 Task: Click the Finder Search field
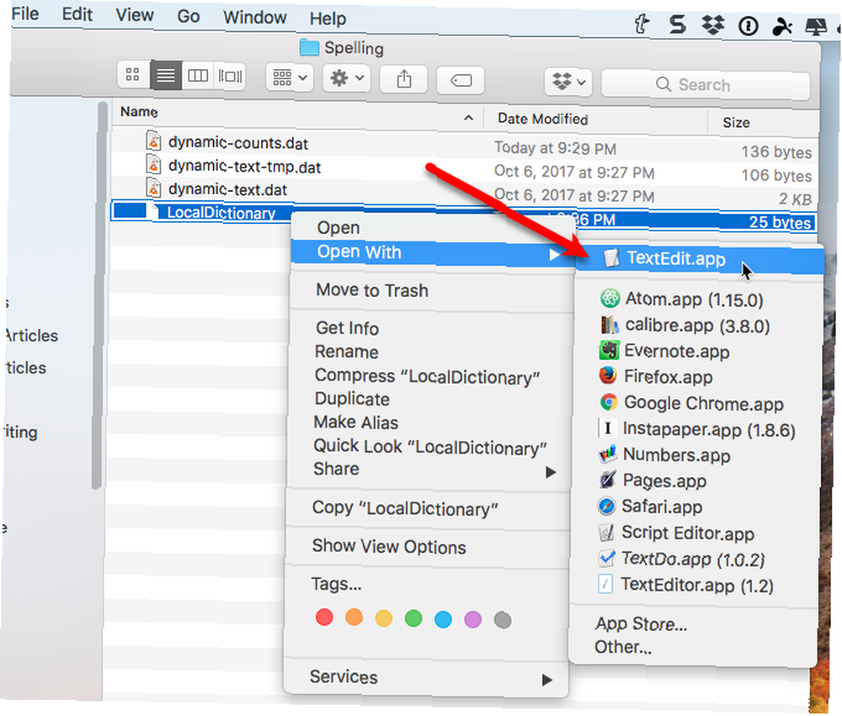(x=706, y=85)
